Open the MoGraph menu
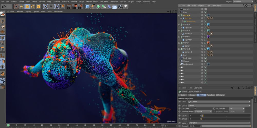This screenshot has width=257, height=128. (104, 2)
